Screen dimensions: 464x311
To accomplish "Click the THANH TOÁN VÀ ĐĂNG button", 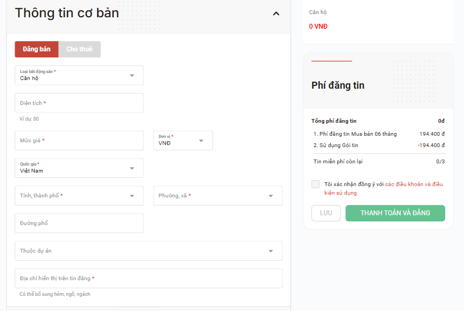I will tap(395, 213).
